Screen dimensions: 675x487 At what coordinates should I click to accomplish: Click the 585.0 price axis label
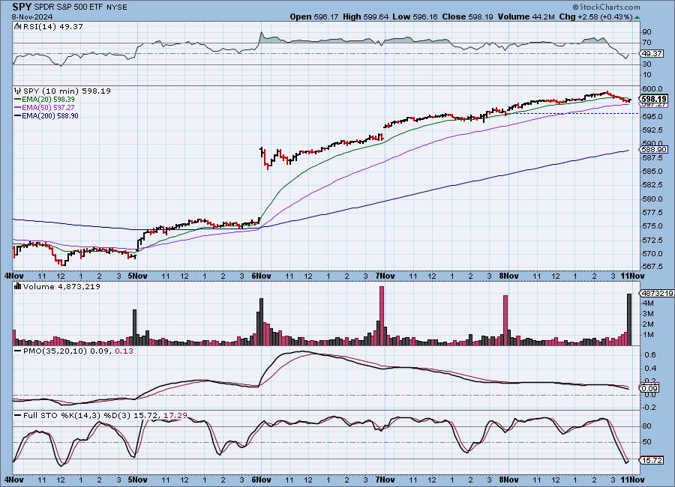(653, 172)
